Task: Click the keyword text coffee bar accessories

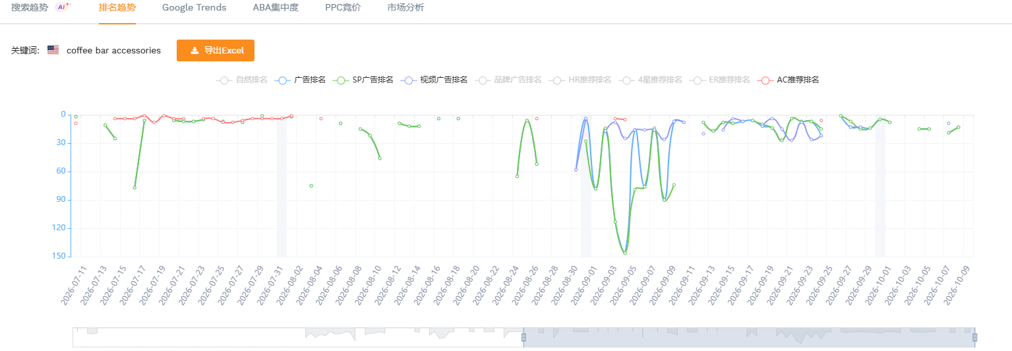Action: (x=113, y=50)
